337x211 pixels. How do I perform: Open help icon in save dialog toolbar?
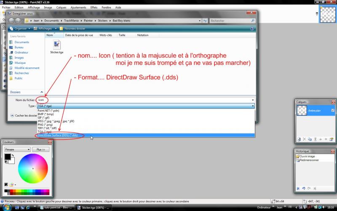[x=252, y=29]
